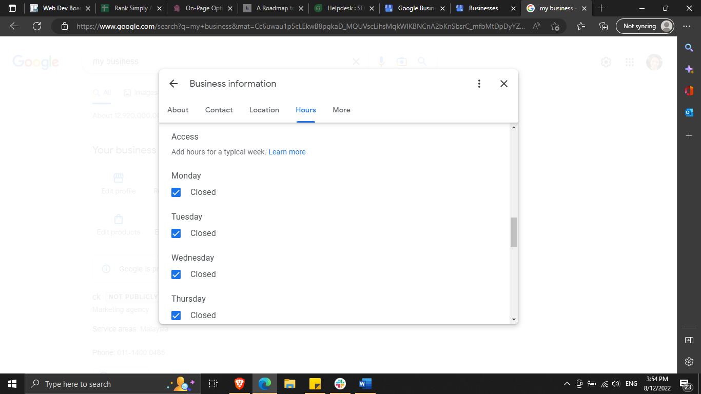Open the Microsoft Word taskbar icon

coord(365,384)
